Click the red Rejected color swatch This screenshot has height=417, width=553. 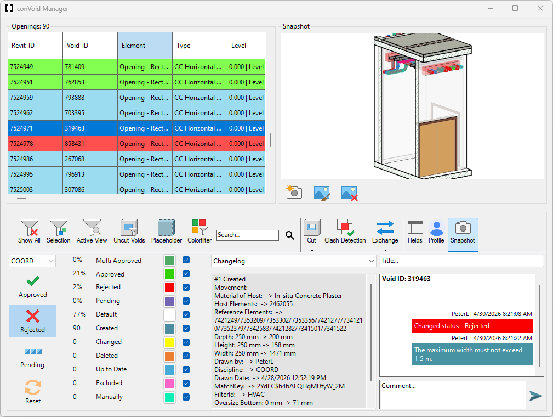click(x=170, y=288)
